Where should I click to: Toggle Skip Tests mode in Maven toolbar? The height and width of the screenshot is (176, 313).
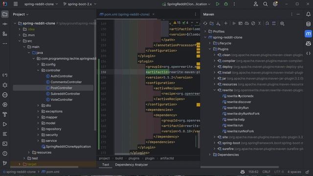pyautogui.click(x=253, y=23)
